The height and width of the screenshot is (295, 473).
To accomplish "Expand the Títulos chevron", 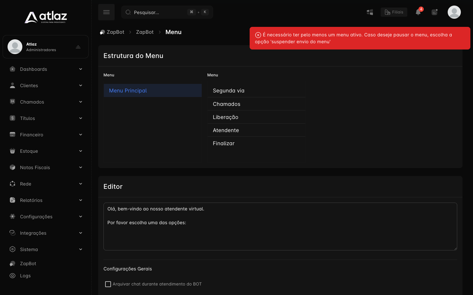I will [x=80, y=118].
